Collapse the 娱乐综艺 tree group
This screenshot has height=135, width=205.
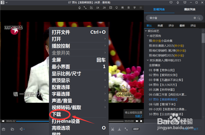[146, 31]
